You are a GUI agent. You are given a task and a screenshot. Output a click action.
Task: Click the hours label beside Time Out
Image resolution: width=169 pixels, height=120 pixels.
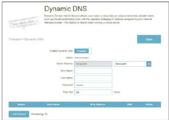(x=117, y=92)
